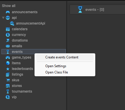This screenshot has width=125, height=110.
Task: Select the api tree label
Action: coord(14,18)
